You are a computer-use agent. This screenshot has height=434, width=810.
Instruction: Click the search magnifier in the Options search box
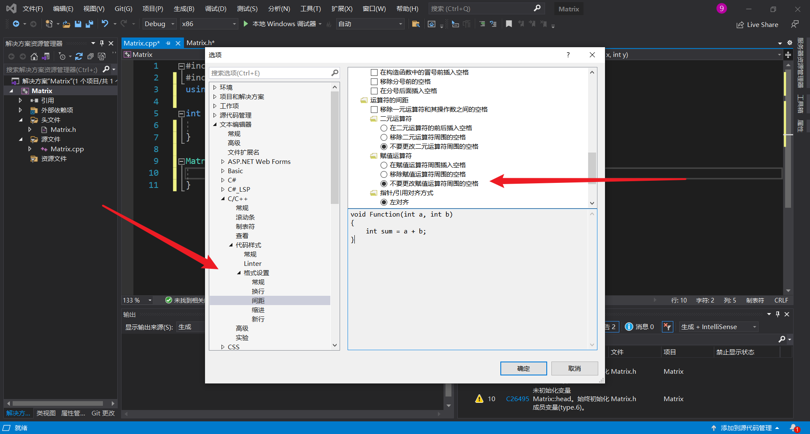[x=335, y=73]
